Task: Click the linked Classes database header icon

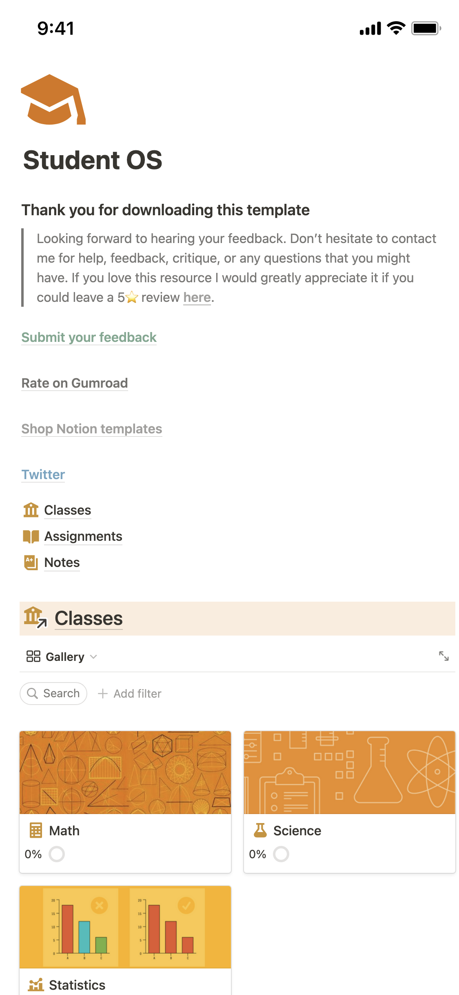Action: pos(35,618)
